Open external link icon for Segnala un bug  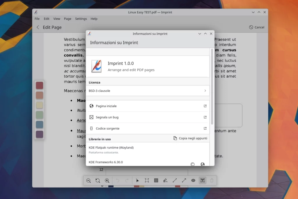(x=205, y=117)
